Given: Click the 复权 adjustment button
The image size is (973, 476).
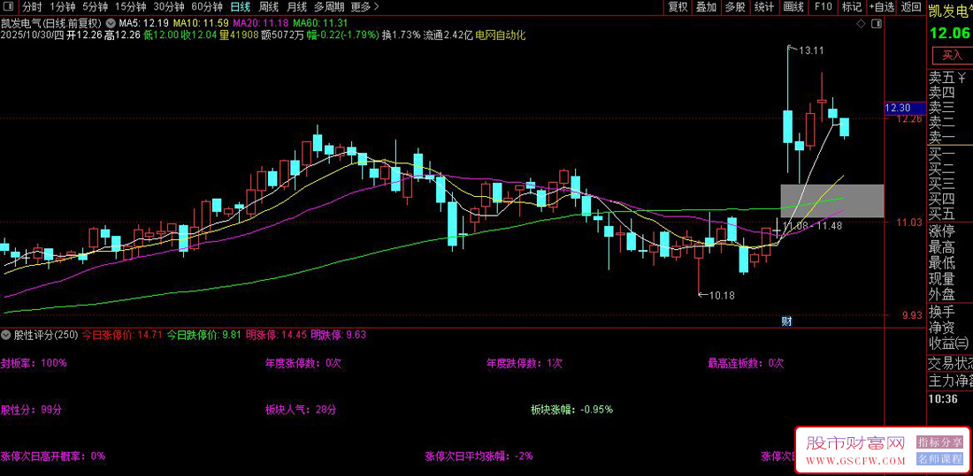Looking at the screenshot, I should [x=678, y=7].
